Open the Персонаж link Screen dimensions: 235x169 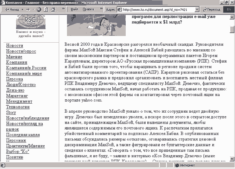[x=16, y=140]
